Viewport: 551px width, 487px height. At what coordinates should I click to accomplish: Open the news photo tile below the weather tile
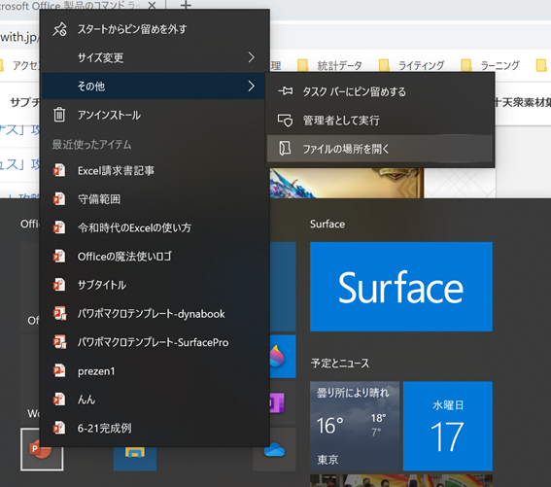point(401,480)
